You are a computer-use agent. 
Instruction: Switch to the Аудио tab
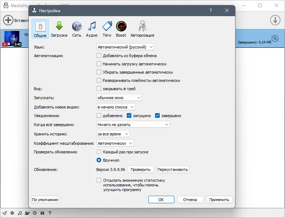[x=92, y=29]
